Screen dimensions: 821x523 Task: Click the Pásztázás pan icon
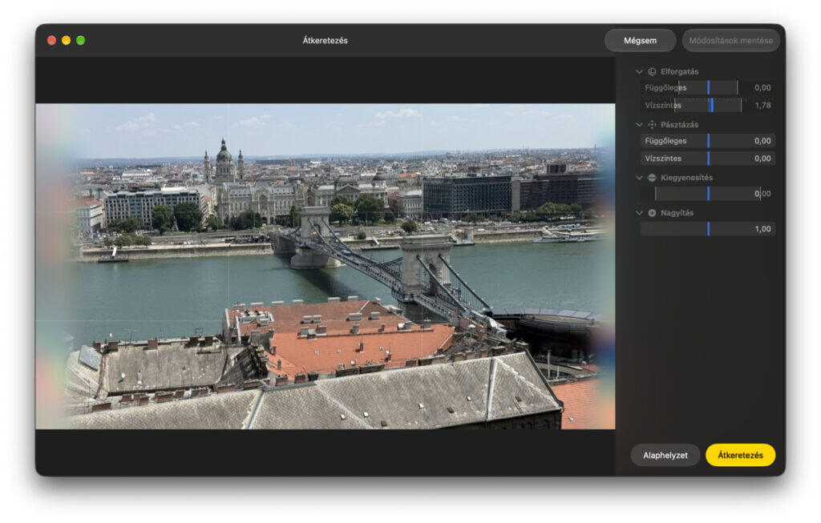pos(652,124)
